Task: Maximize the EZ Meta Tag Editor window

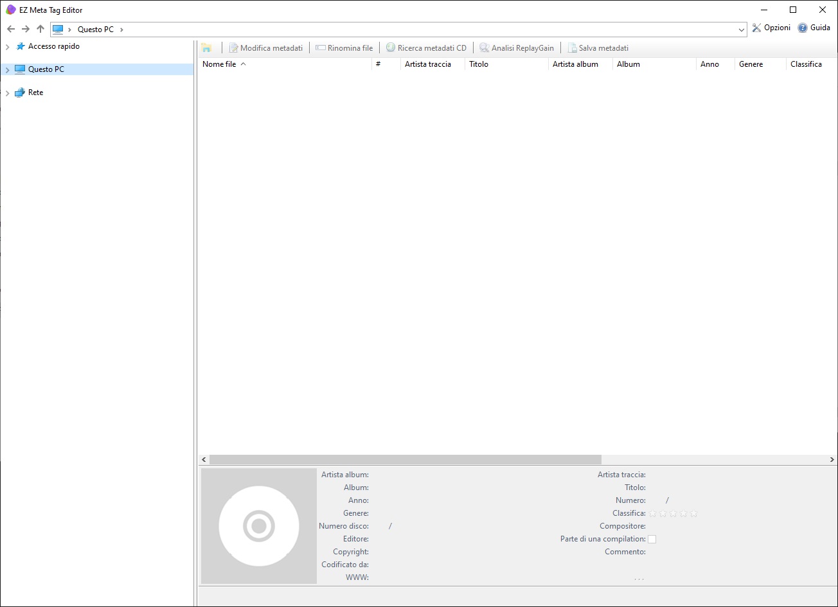Action: (x=793, y=10)
